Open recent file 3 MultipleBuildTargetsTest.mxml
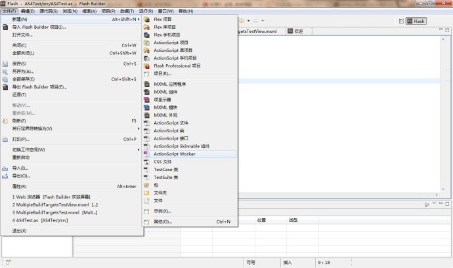453x268 pixels. 55,212
